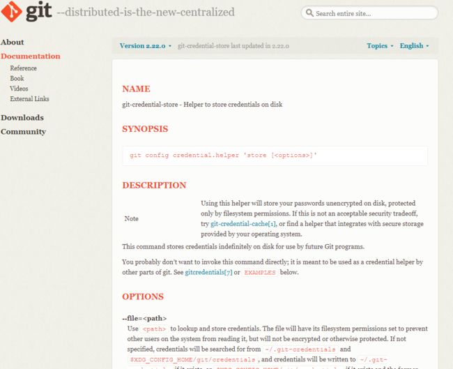Follow the git-credential-cache[1] link
453x369 pixels.
point(243,224)
